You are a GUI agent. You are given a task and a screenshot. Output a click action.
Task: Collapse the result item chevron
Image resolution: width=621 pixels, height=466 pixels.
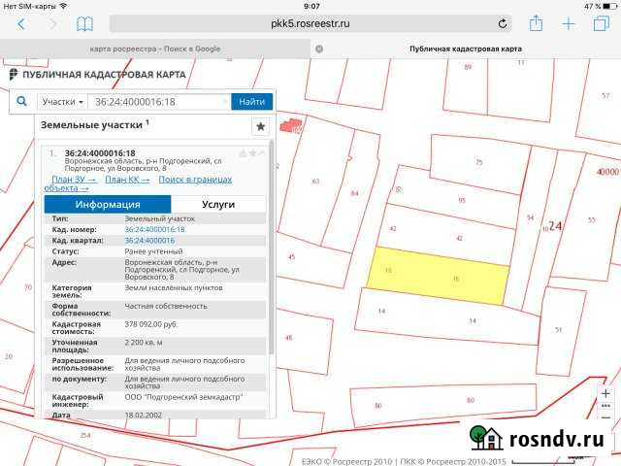(x=262, y=153)
